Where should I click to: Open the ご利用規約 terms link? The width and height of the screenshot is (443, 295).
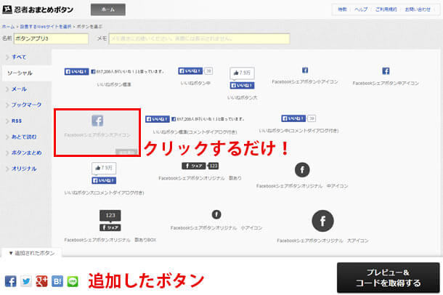[386, 9]
